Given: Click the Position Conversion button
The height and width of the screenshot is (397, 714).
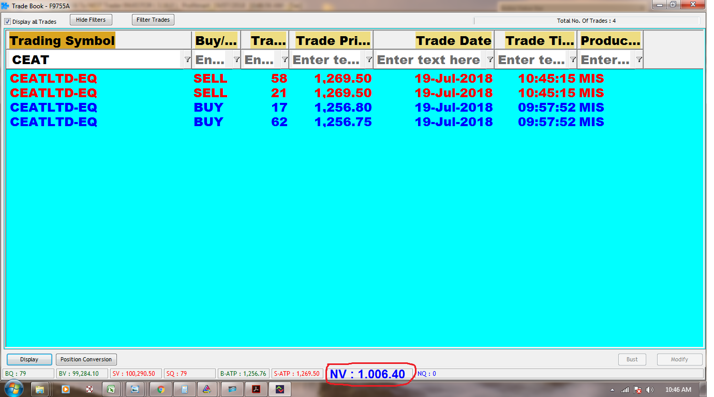Looking at the screenshot, I should (x=86, y=359).
